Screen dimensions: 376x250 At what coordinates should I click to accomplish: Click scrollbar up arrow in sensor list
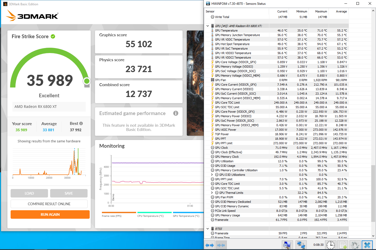pos(373,11)
